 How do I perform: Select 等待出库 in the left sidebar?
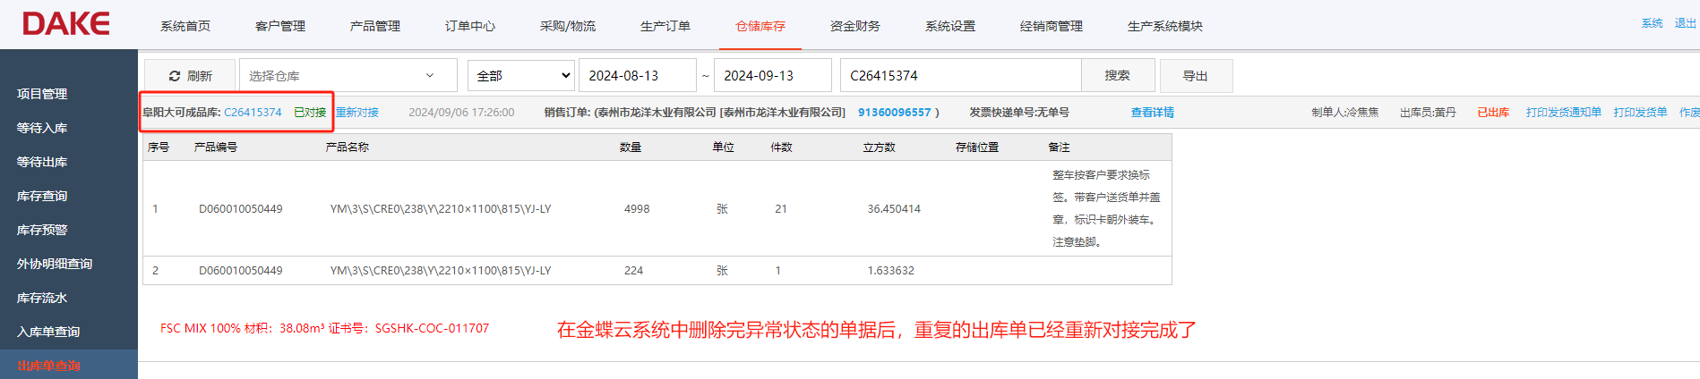[x=42, y=162]
